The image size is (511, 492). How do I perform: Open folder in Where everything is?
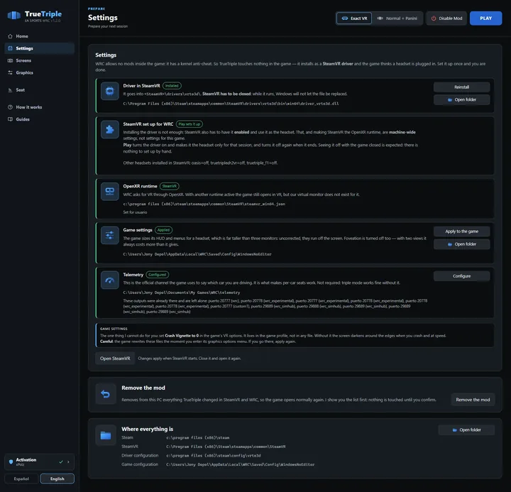click(466, 430)
